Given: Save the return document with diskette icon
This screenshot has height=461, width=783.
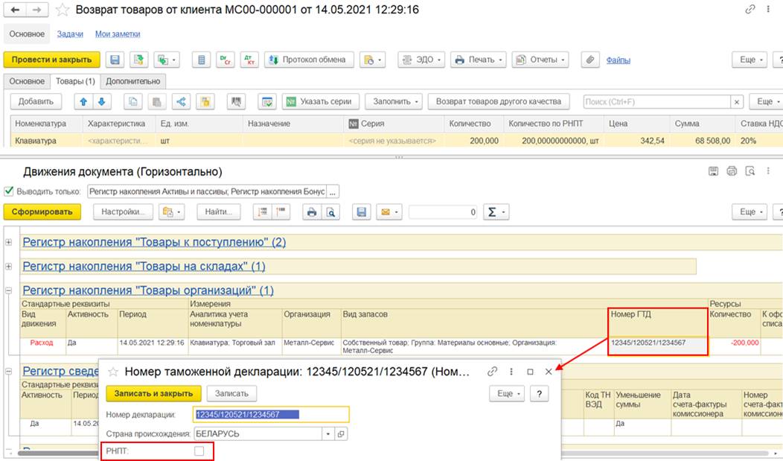Looking at the screenshot, I should (x=115, y=60).
